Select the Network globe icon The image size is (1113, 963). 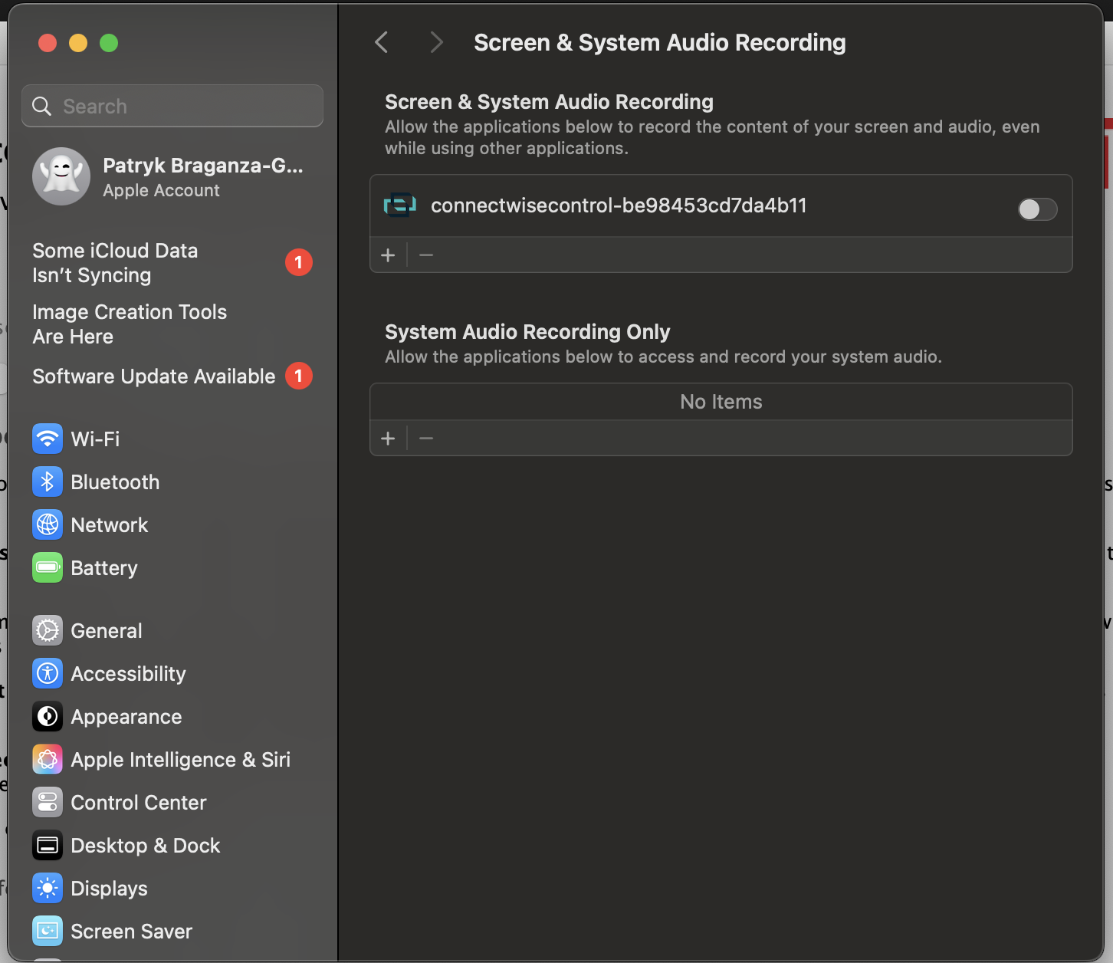click(x=48, y=525)
